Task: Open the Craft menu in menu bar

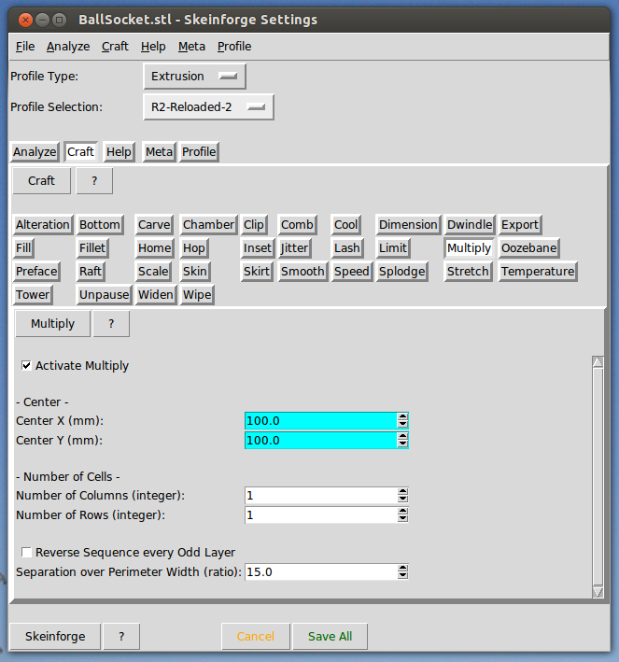Action: [x=115, y=46]
